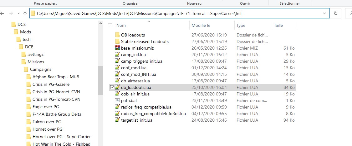This screenshot has width=352, height=146.
Task: Click the Stable released Loadouts folder icon
Action: pyautogui.click(x=117, y=41)
